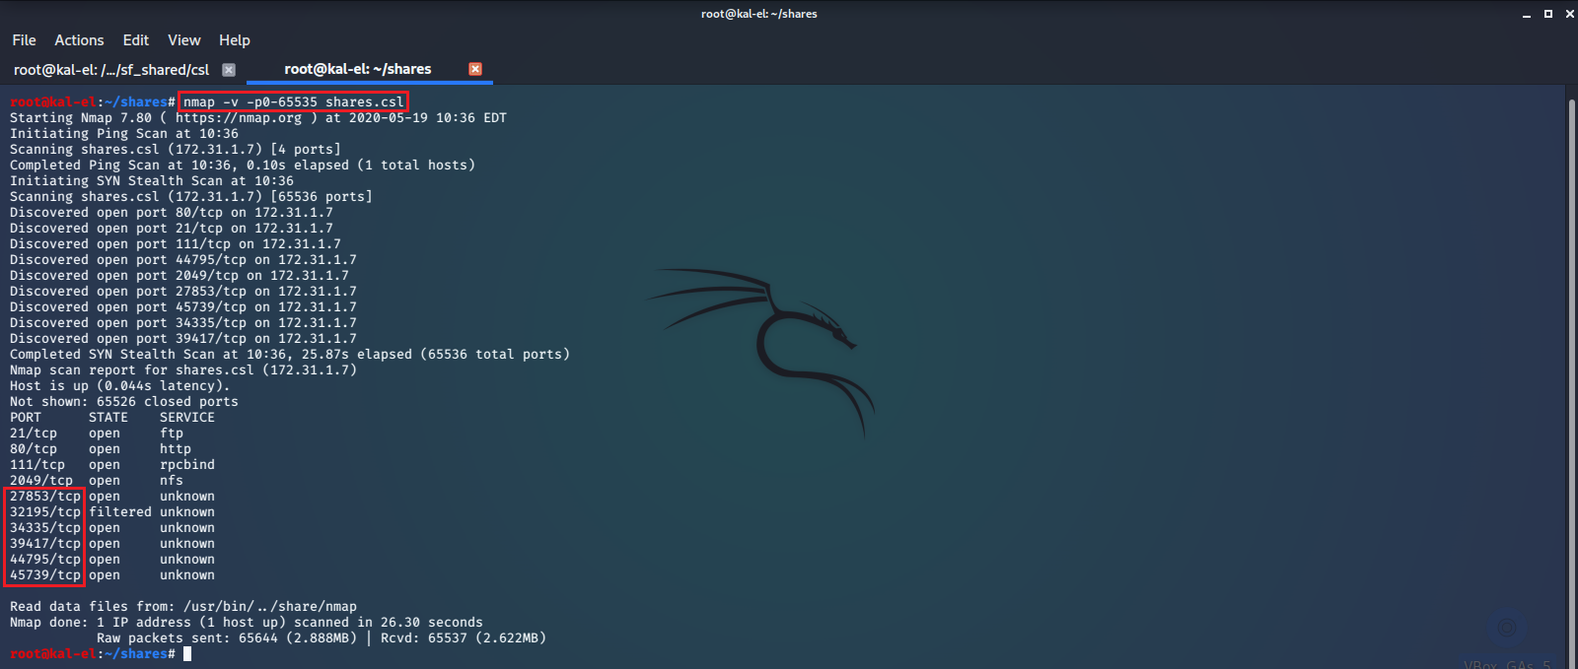Screen dimensions: 1578x669
Task: Click 'Discovered open port 80/tcp' line
Action: pyautogui.click(x=172, y=212)
